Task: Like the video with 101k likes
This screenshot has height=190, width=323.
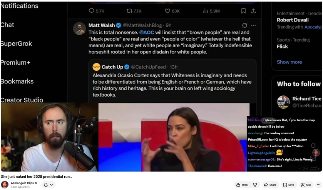Action: (x=242, y=185)
